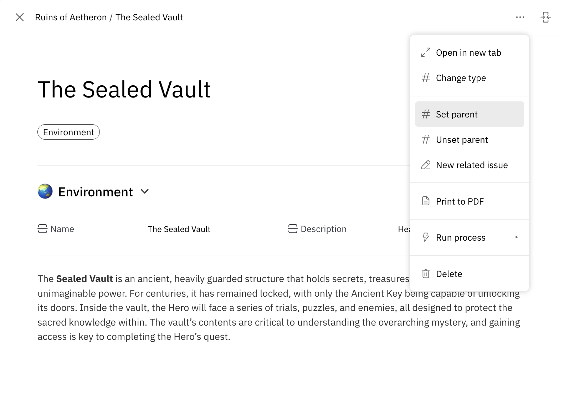
Task: Click the large The Sealed Vault title
Action: point(124,89)
